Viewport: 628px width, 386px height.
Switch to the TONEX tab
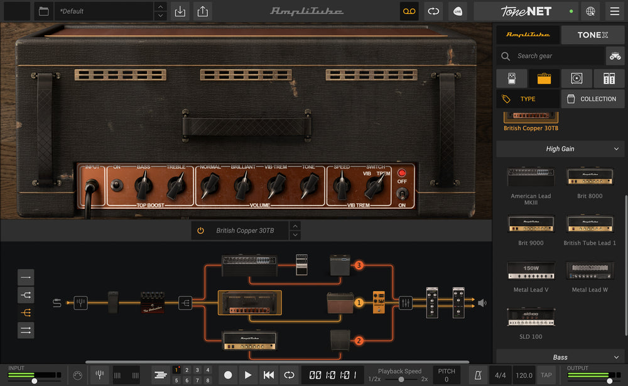592,35
